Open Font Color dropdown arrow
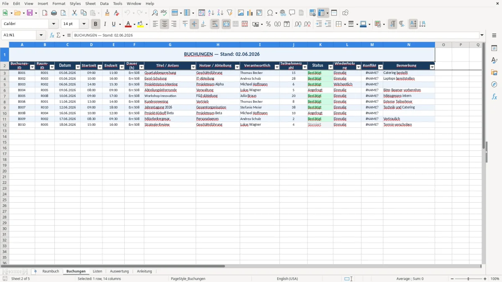Image resolution: width=502 pixels, height=282 pixels. pos(134,24)
